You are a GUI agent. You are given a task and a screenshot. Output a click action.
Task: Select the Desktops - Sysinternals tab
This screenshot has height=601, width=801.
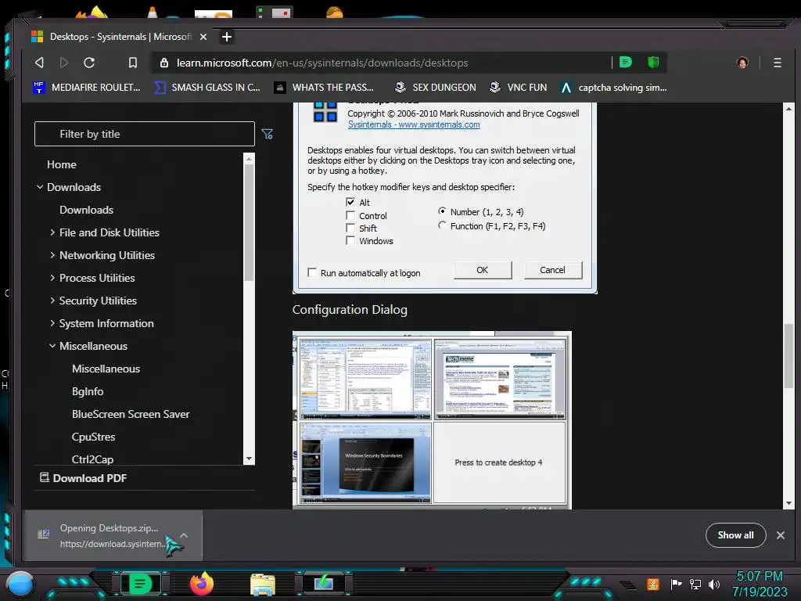point(119,37)
